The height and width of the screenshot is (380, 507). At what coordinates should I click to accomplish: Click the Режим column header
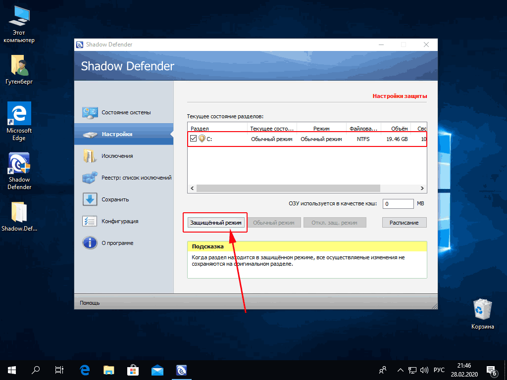coord(321,128)
